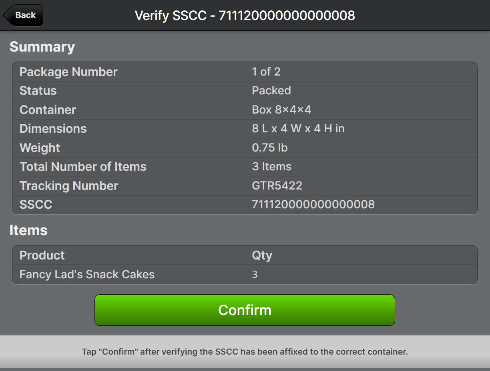Click the footer instruction text about Confirm
The width and height of the screenshot is (490, 371).
pyautogui.click(x=245, y=352)
